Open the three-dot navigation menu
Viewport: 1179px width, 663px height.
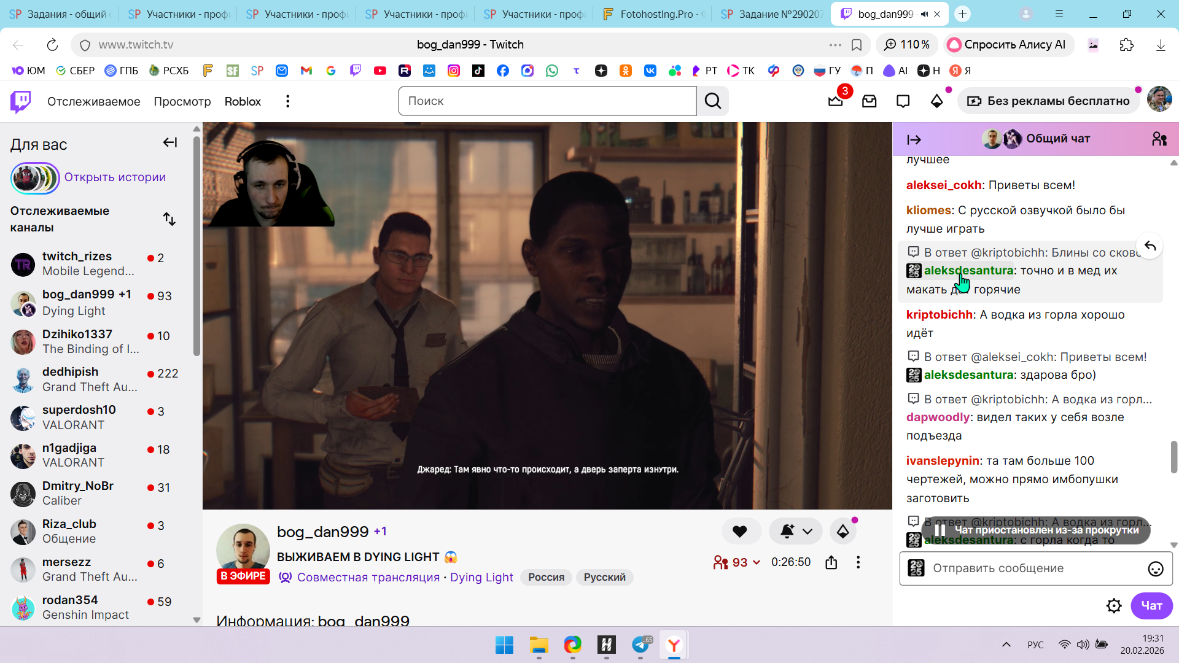pos(287,101)
